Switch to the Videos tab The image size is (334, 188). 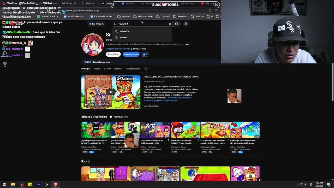(97, 69)
